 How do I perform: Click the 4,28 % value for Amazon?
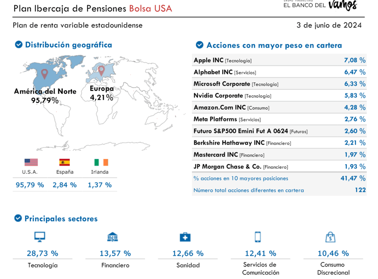tap(355, 107)
